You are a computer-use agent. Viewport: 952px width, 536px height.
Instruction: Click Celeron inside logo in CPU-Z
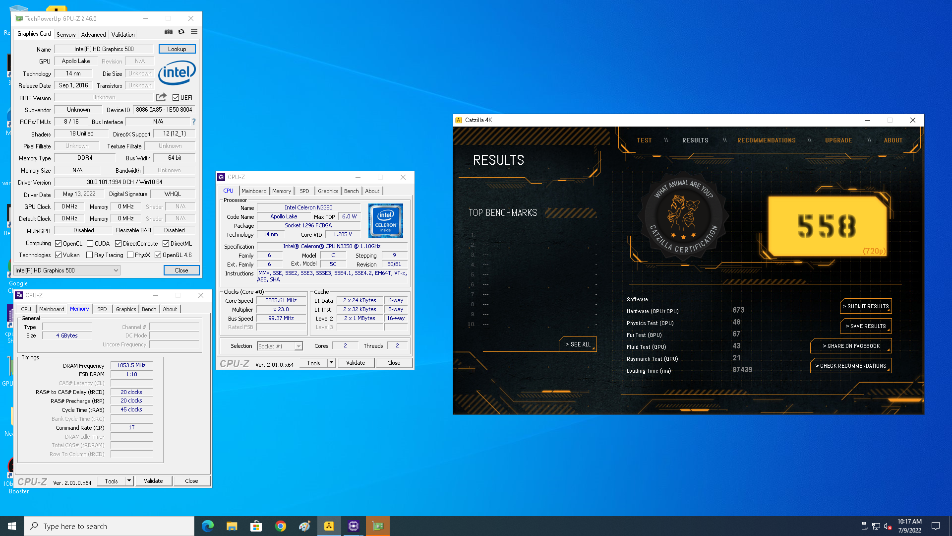pyautogui.click(x=386, y=221)
